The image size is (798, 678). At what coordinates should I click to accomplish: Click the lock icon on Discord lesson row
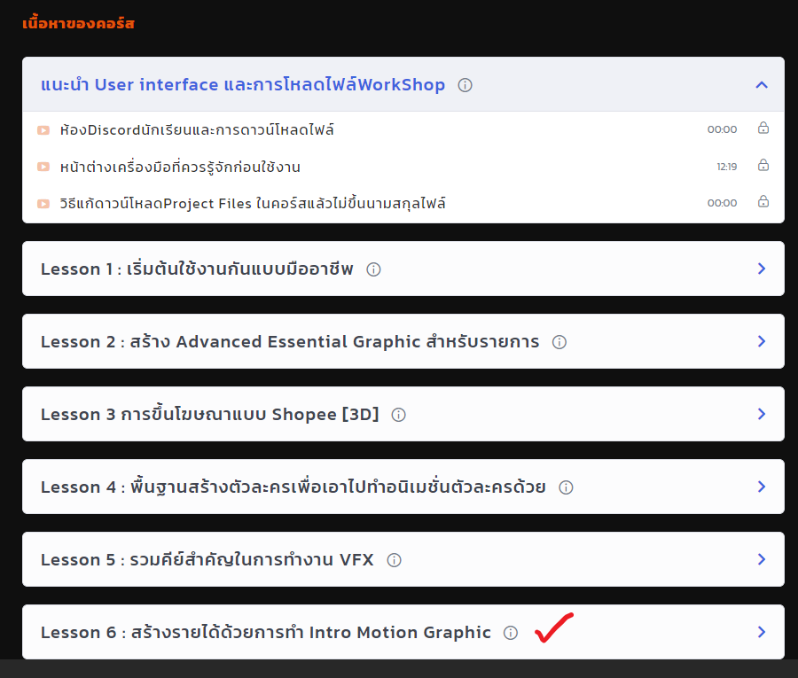click(x=763, y=129)
